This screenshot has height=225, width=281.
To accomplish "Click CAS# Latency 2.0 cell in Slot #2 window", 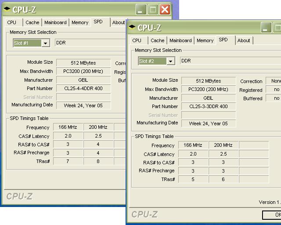I will point(193,154).
